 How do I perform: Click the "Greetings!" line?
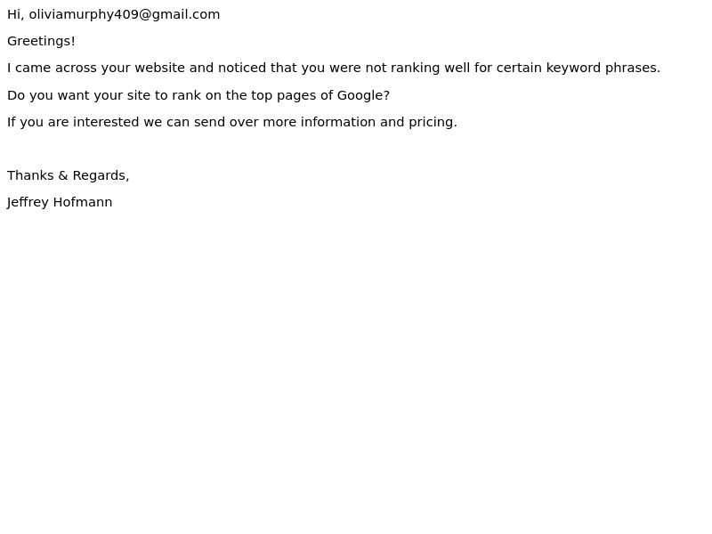(41, 41)
